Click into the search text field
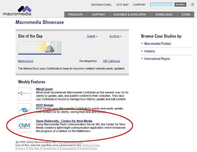Viewport: 197px width, 152px height. (x=162, y=5)
